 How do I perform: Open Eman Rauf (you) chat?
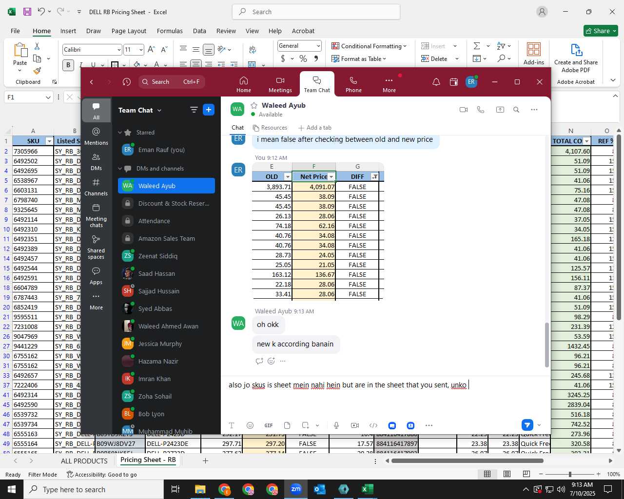click(x=166, y=150)
